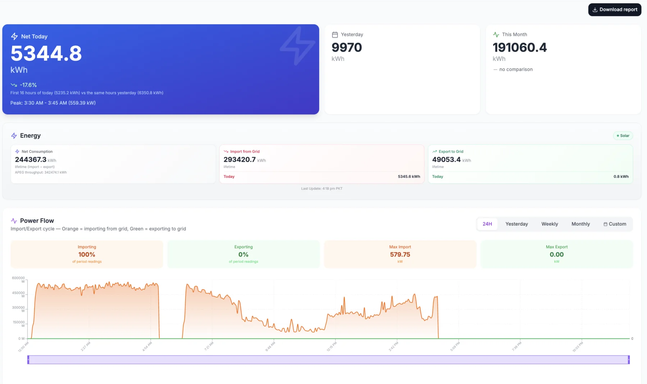Click the 10:03 PM axis label
The width and height of the screenshot is (647, 384).
click(x=578, y=347)
